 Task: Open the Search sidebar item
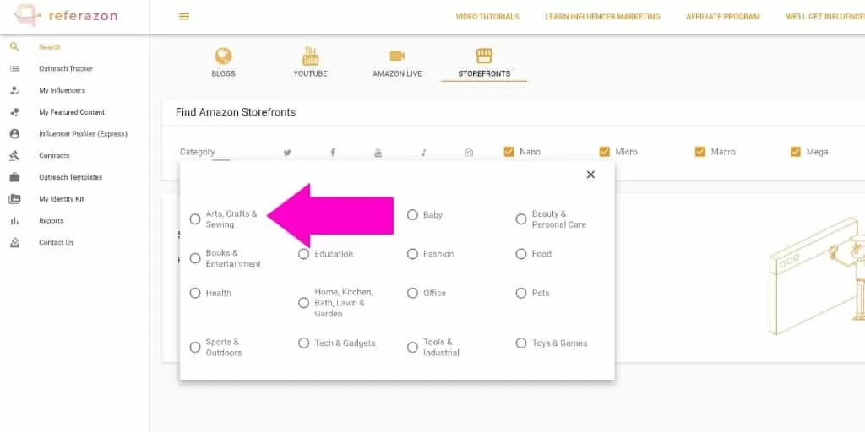point(50,47)
